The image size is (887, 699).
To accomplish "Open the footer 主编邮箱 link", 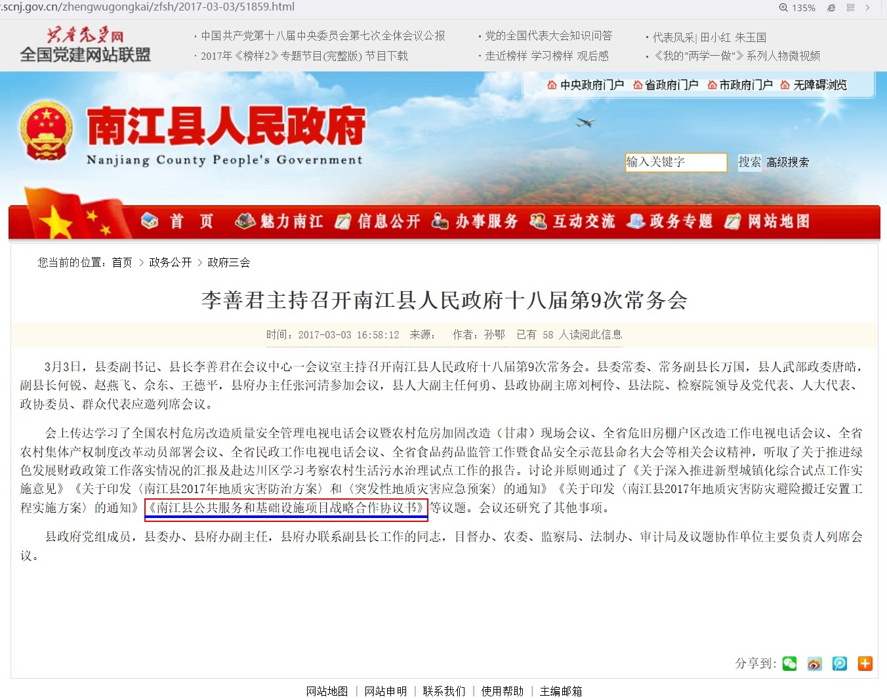I will click(x=561, y=691).
